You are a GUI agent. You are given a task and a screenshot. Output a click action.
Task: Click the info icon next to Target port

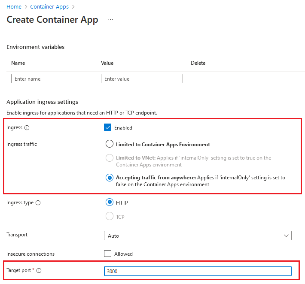pos(39,271)
